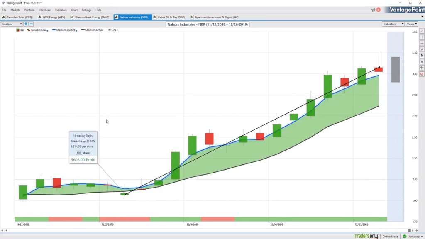
Task: Expand the Activated status arrow
Action: (422, 237)
